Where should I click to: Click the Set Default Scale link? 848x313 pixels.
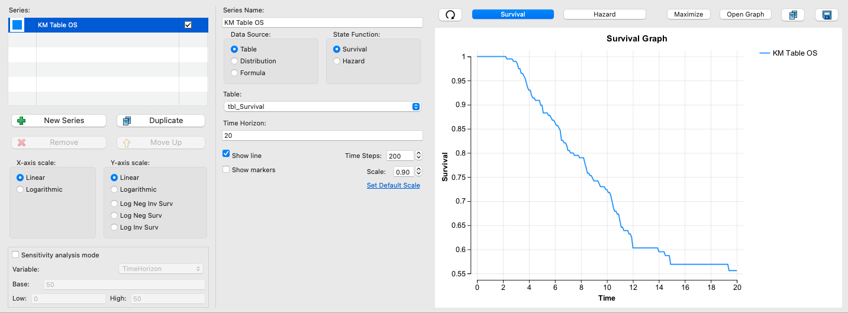[394, 185]
